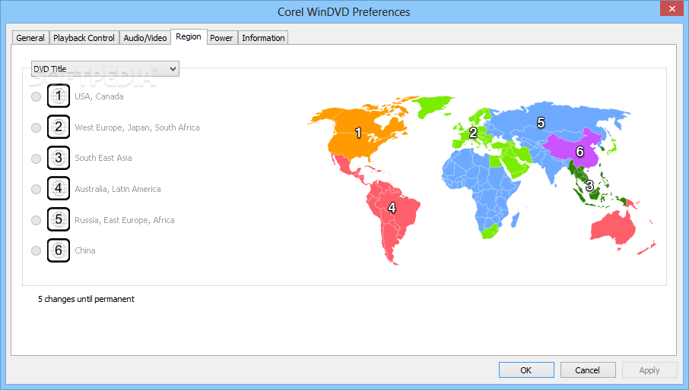
Task: Click the Australia, Latin America label
Action: [118, 189]
